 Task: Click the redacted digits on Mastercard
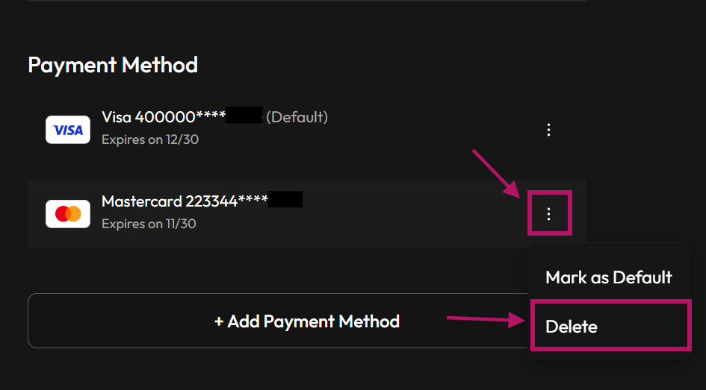[x=285, y=199]
